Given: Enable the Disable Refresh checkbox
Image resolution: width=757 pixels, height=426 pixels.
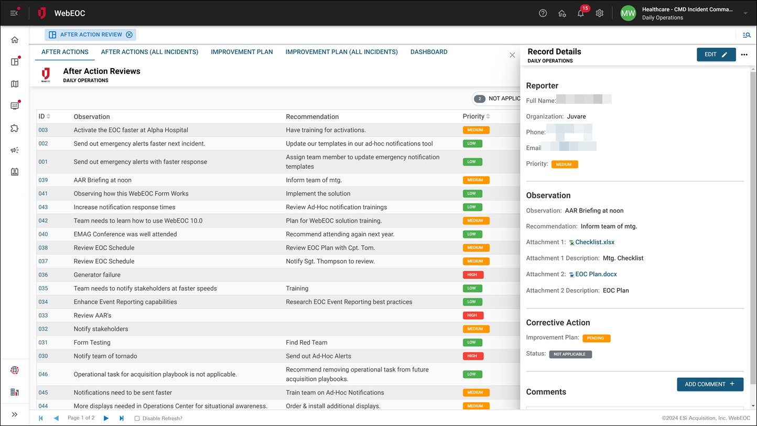Looking at the screenshot, I should click(x=137, y=419).
